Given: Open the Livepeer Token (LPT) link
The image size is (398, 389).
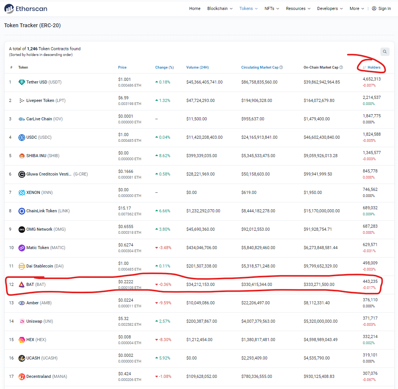Looking at the screenshot, I should coord(46,100).
